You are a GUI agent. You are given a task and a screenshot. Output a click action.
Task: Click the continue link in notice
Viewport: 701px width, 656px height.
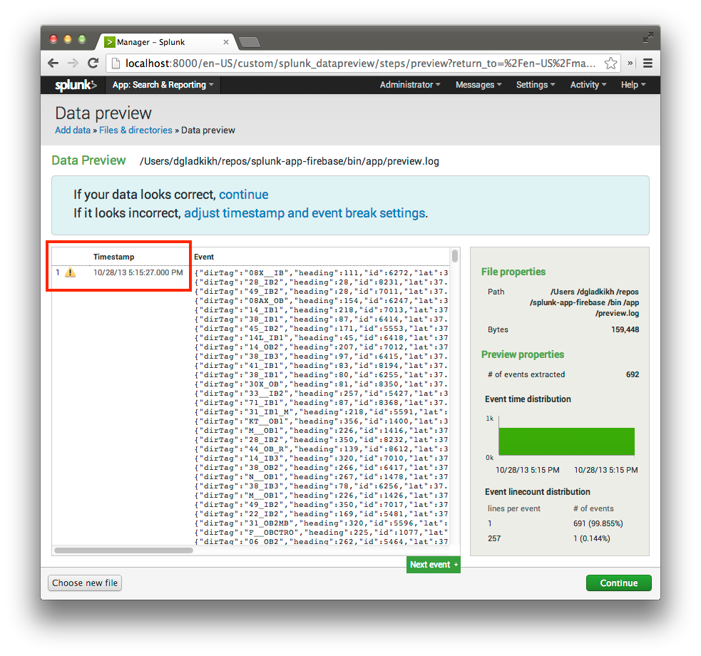(x=244, y=195)
